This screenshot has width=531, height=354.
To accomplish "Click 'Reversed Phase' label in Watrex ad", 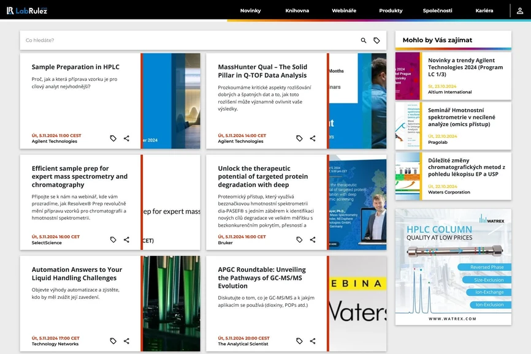I will coord(487,267).
